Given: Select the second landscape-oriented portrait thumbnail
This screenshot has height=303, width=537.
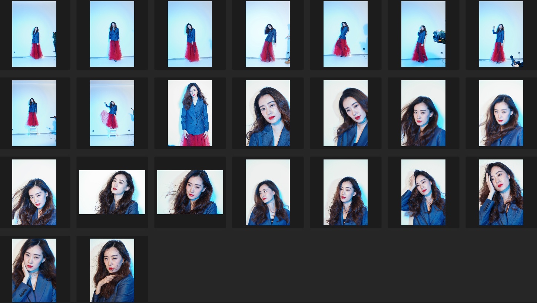Looking at the screenshot, I should (x=190, y=192).
